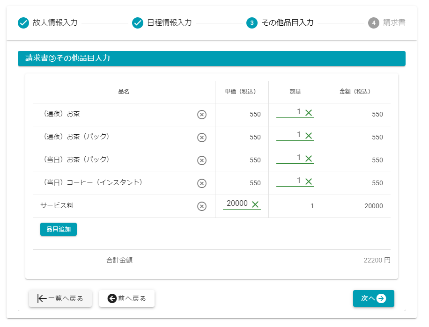Clear quantity of （通夜）お茶（パック） with green X
The height and width of the screenshot is (327, 429).
(309, 135)
